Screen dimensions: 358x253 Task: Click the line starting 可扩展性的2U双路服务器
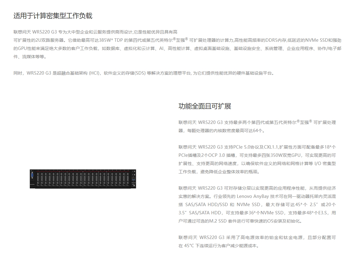[177, 40]
